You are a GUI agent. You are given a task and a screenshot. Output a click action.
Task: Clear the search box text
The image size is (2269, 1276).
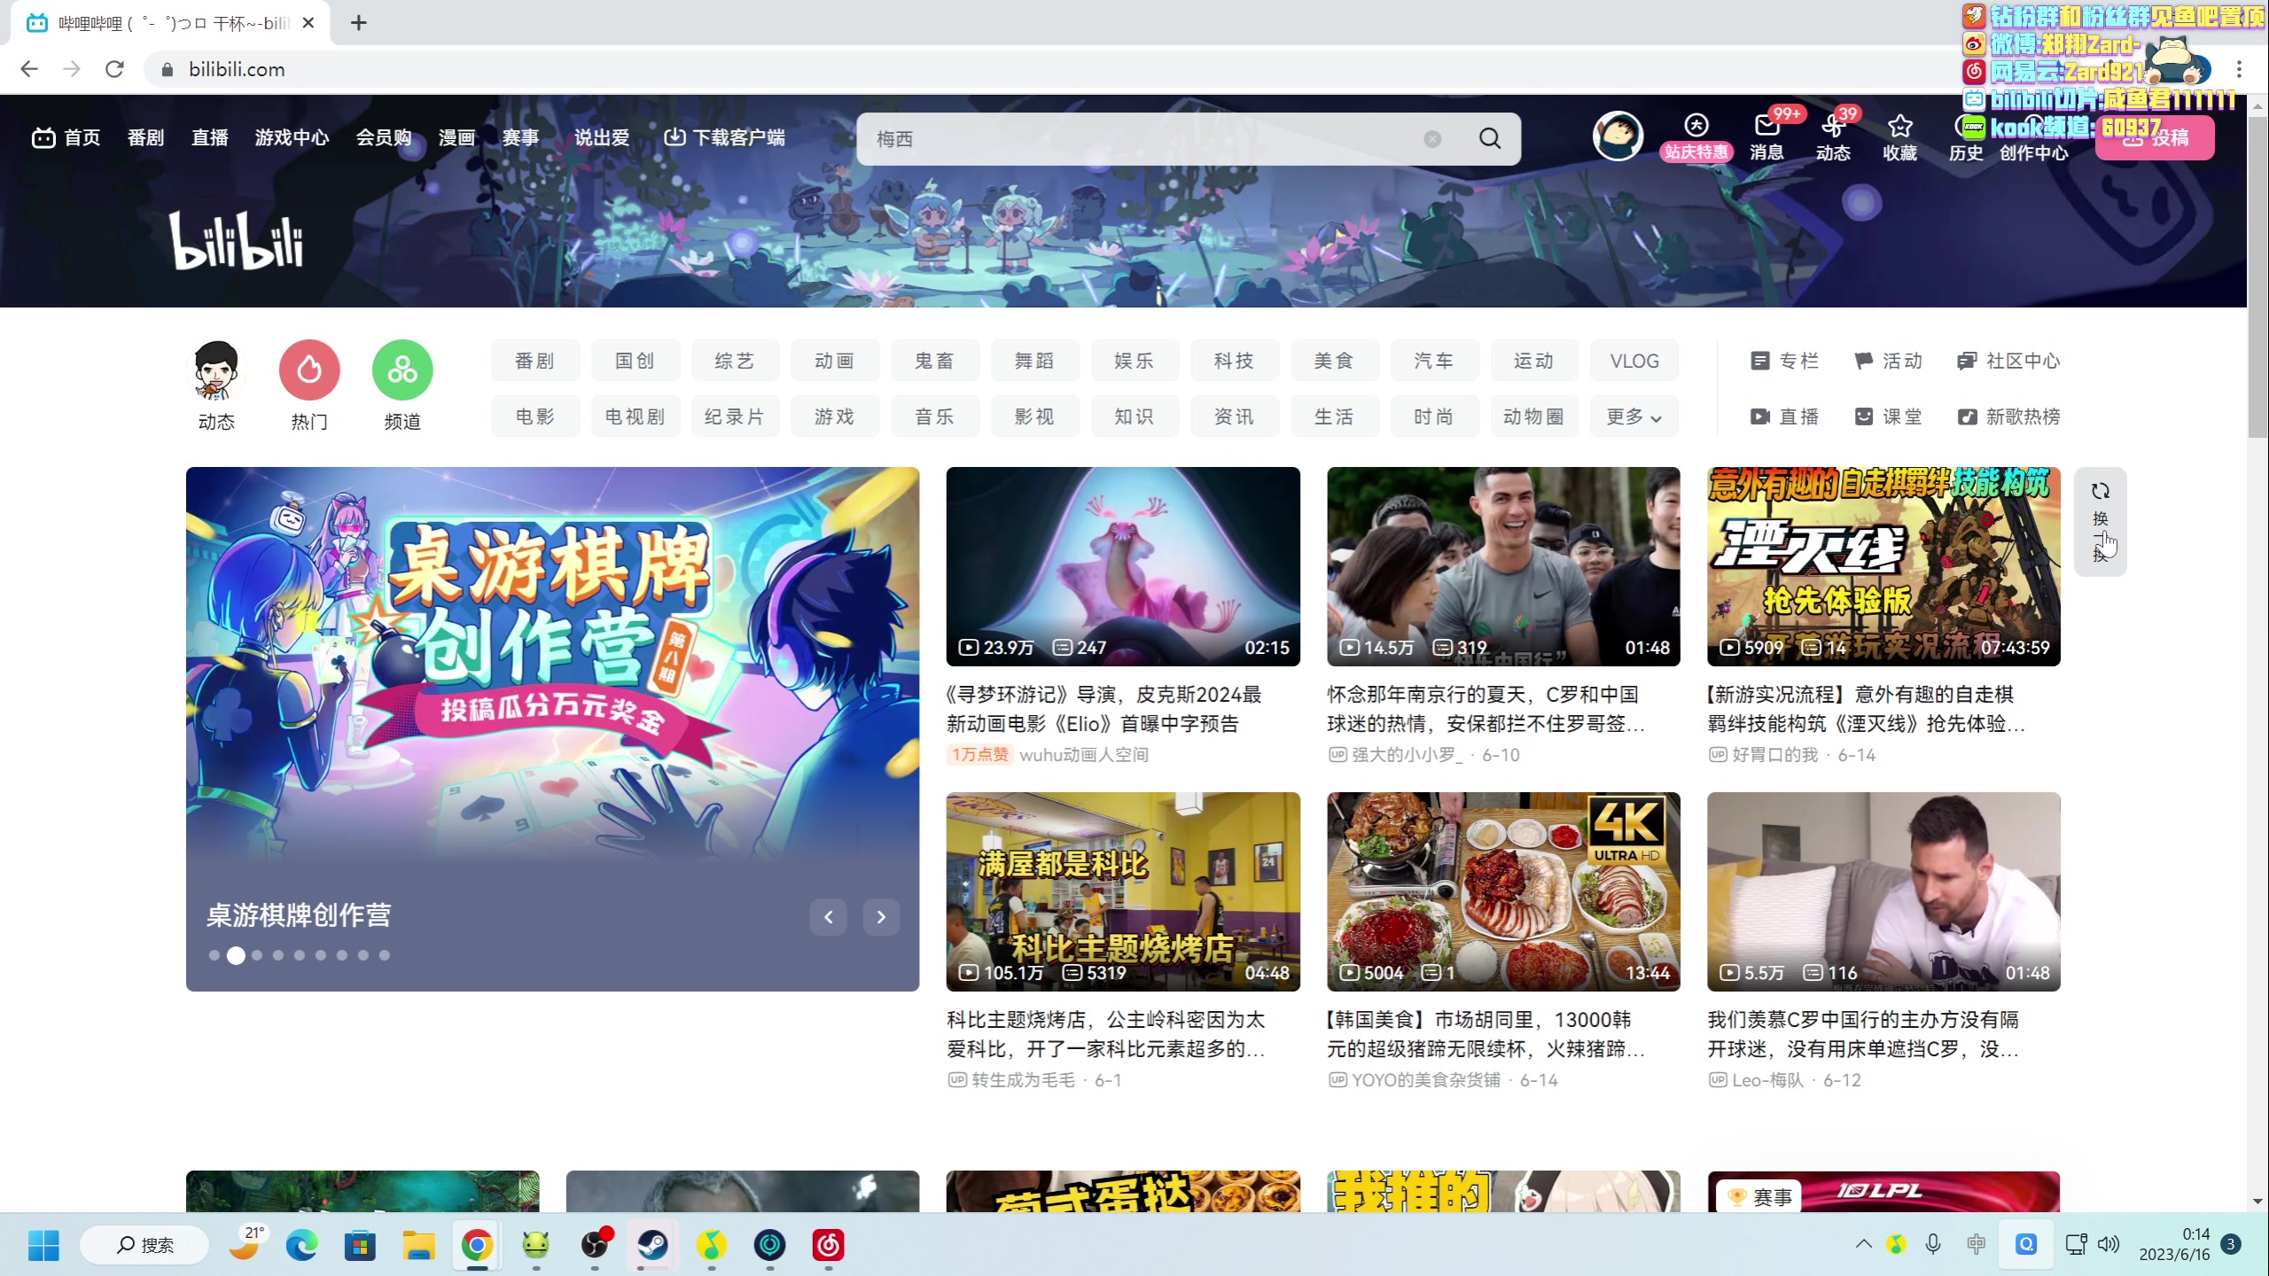(x=1432, y=139)
